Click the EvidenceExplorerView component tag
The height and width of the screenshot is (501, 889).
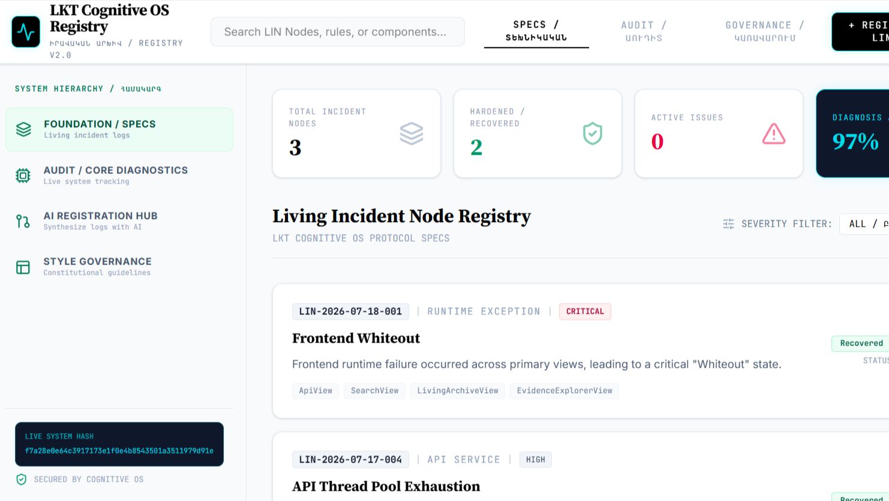coord(564,391)
